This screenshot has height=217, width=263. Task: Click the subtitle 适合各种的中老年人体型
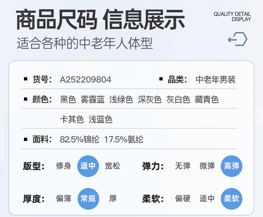(85, 43)
